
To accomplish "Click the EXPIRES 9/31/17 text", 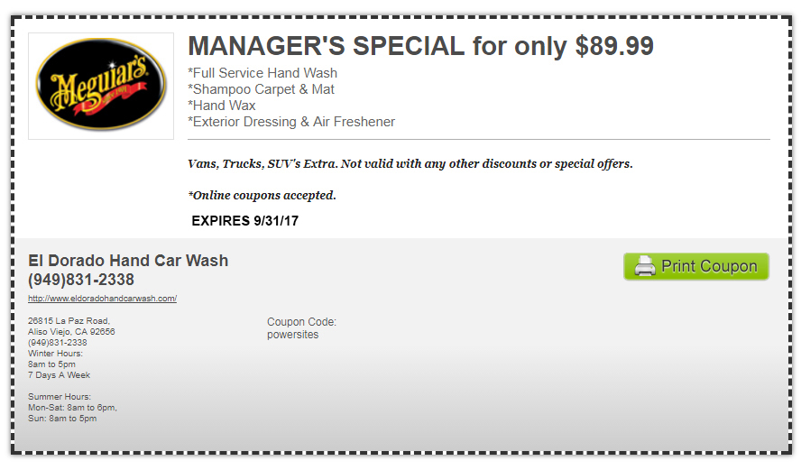I will click(x=244, y=221).
